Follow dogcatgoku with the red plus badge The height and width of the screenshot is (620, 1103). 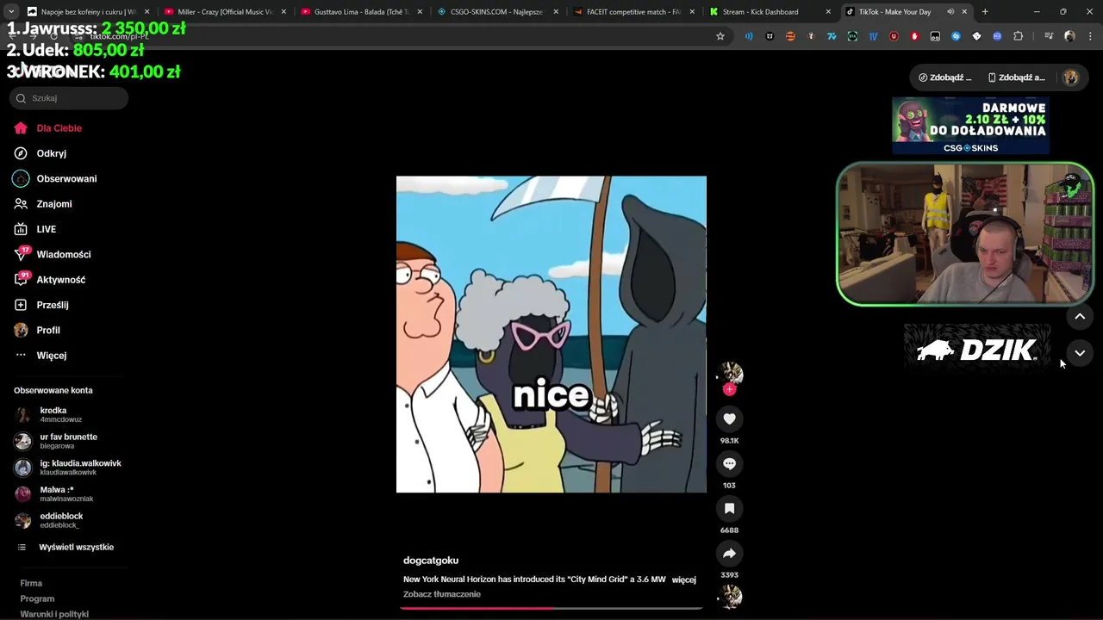[x=730, y=389]
